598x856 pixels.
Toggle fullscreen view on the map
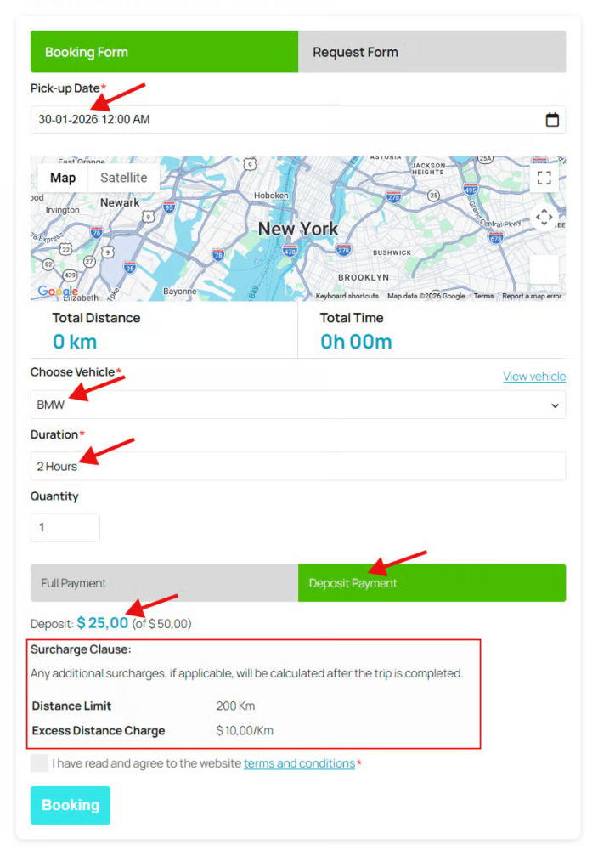(x=544, y=178)
